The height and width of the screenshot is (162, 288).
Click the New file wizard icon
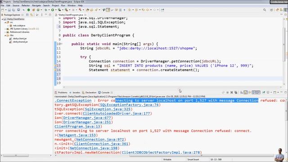tap(3, 10)
